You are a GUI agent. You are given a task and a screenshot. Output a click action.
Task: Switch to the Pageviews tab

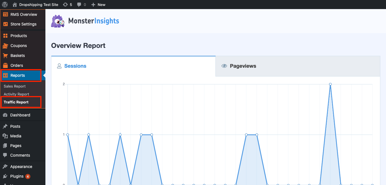click(298, 66)
